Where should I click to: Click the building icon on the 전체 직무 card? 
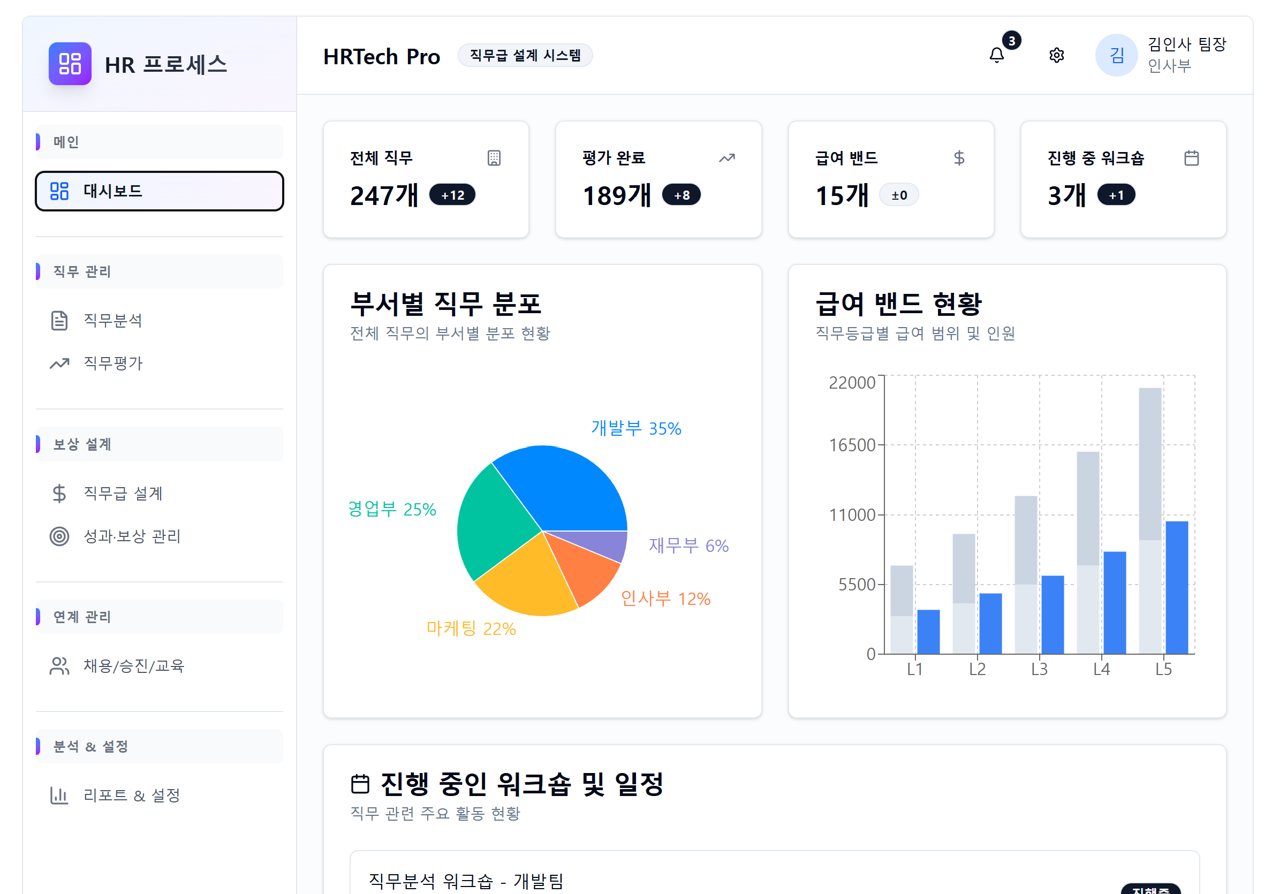tap(494, 158)
